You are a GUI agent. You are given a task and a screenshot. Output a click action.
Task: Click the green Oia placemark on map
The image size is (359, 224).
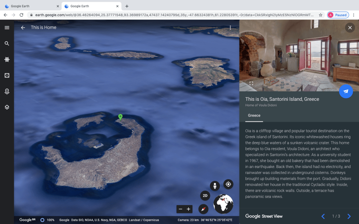click(x=120, y=117)
